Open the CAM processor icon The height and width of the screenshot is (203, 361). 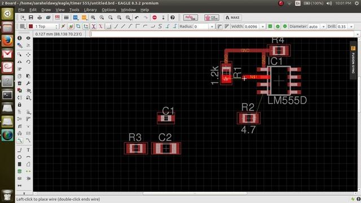click(x=49, y=17)
